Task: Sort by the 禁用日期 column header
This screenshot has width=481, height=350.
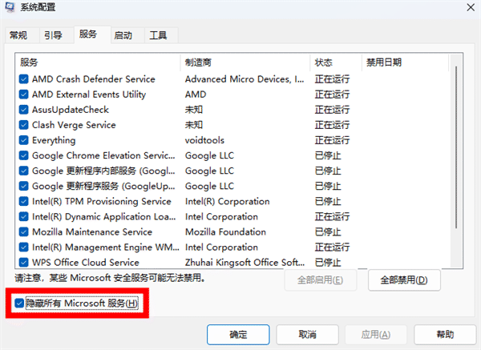Action: pos(405,62)
